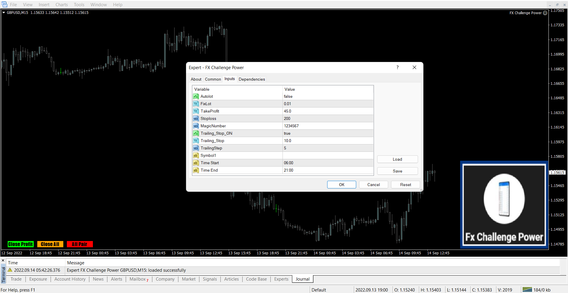This screenshot has height=293, width=568.
Task: Click the Stoploss integer variable icon
Action: [x=196, y=118]
